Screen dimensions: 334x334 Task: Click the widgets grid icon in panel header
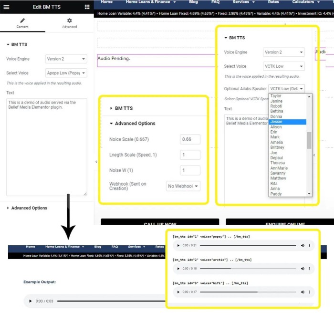(x=87, y=7)
